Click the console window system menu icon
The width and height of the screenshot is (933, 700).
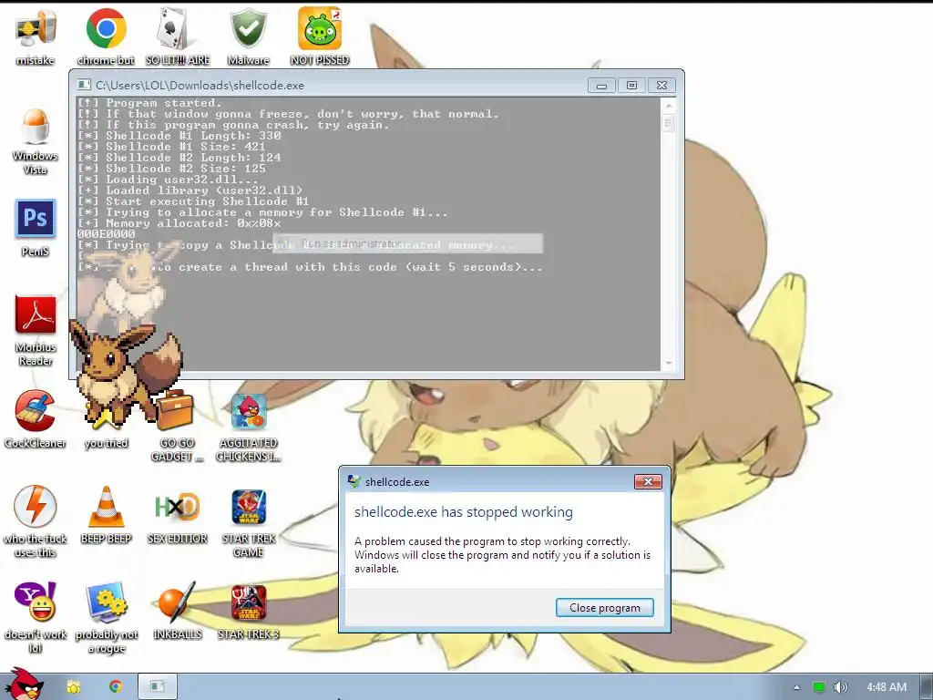pos(85,85)
